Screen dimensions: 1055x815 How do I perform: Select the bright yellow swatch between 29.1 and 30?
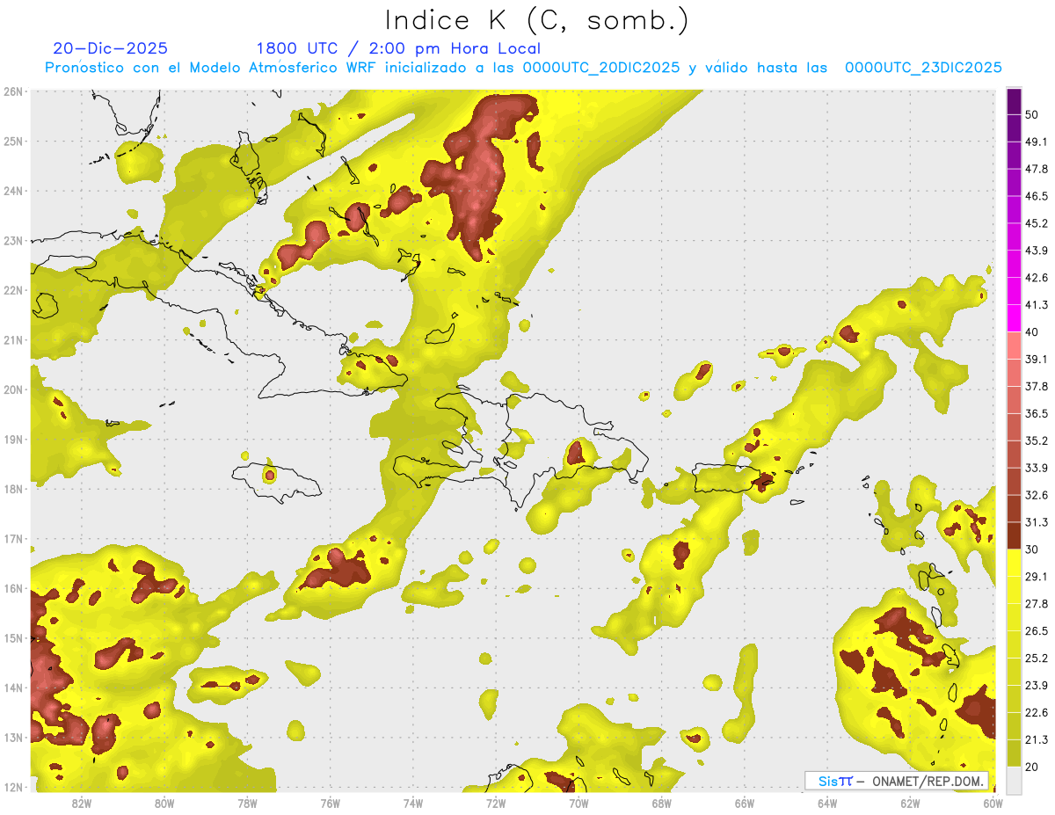[x=1014, y=563]
